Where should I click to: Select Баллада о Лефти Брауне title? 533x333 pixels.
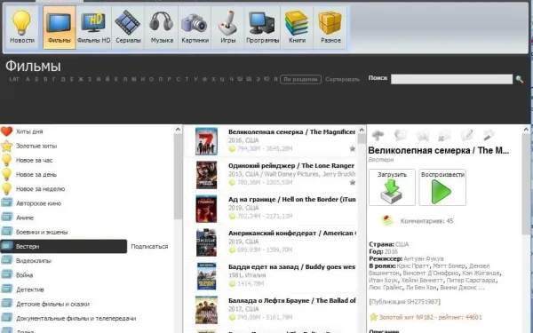tap(292, 301)
